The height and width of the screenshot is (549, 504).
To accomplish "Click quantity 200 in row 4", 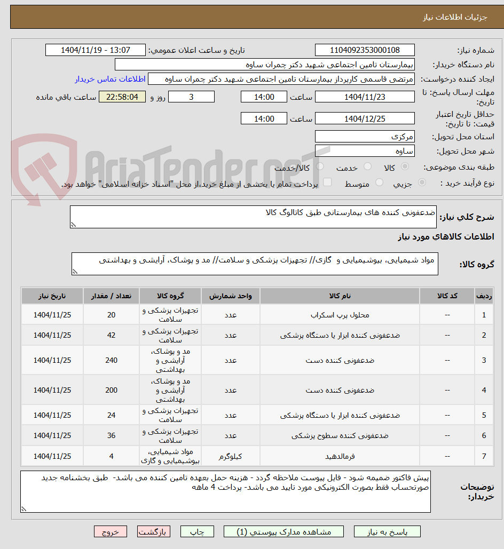I will point(111,390).
